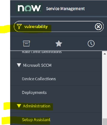The width and height of the screenshot is (107, 125).
Task: Click the scrollbar up arrow
Action: [x=105, y=54]
